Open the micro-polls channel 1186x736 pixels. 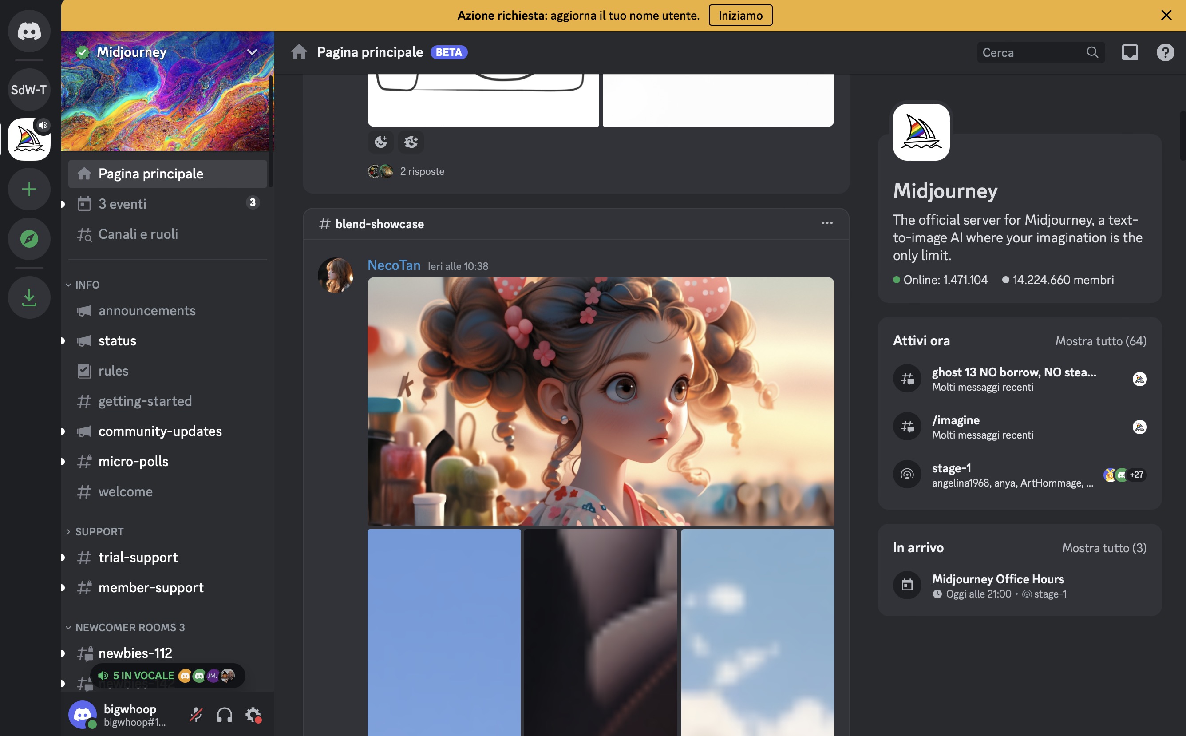pyautogui.click(x=167, y=462)
